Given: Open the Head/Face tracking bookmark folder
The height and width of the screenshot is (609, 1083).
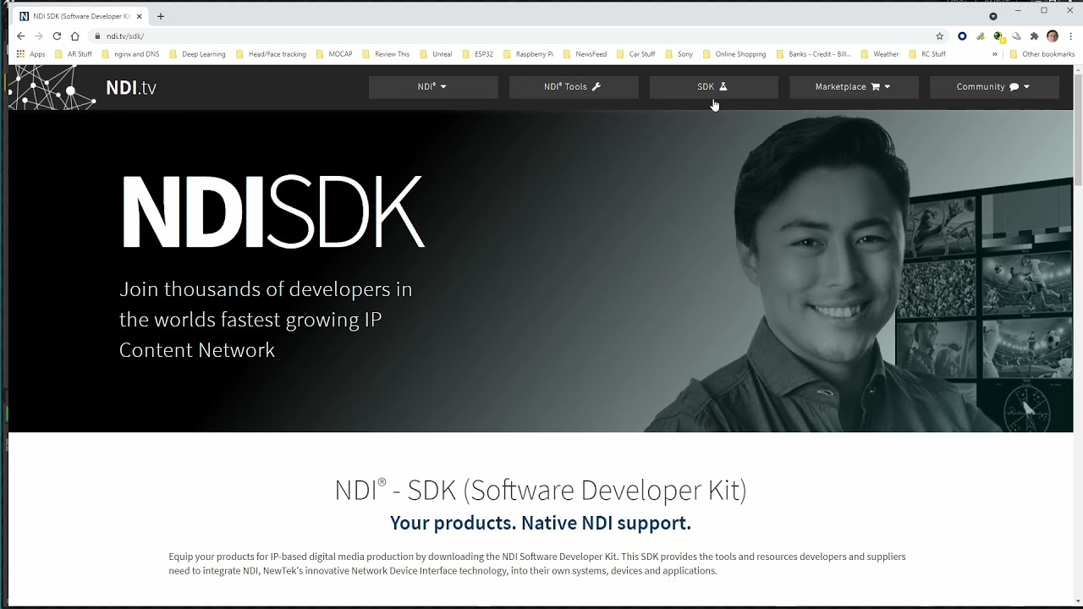Looking at the screenshot, I should coord(271,54).
